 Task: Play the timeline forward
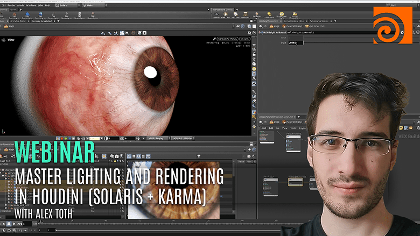(x=14, y=224)
